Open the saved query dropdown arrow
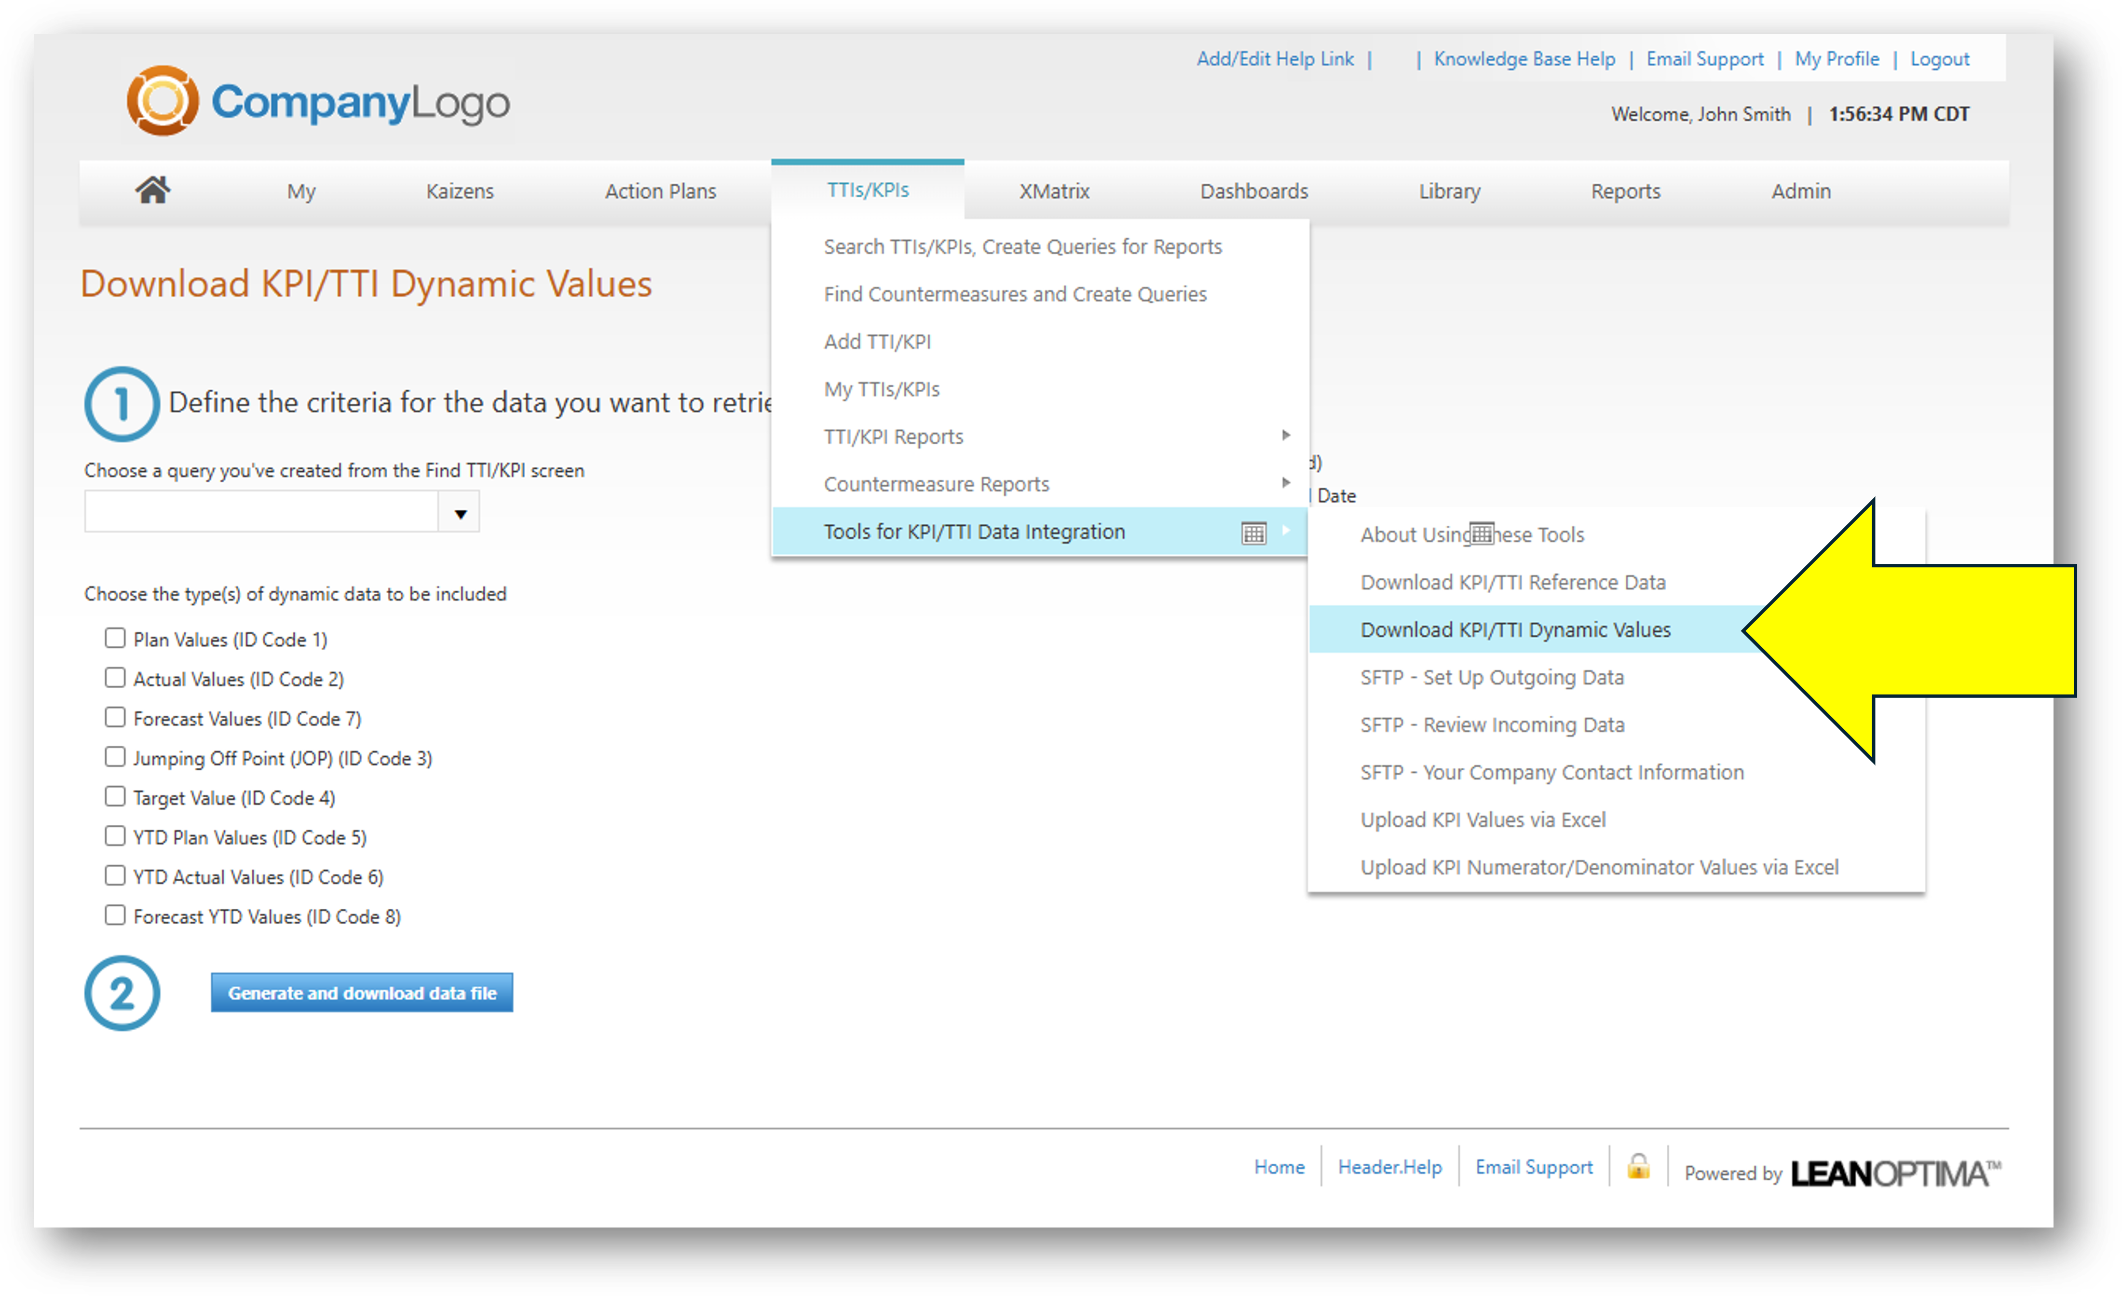The height and width of the screenshot is (1296, 2122). click(460, 513)
